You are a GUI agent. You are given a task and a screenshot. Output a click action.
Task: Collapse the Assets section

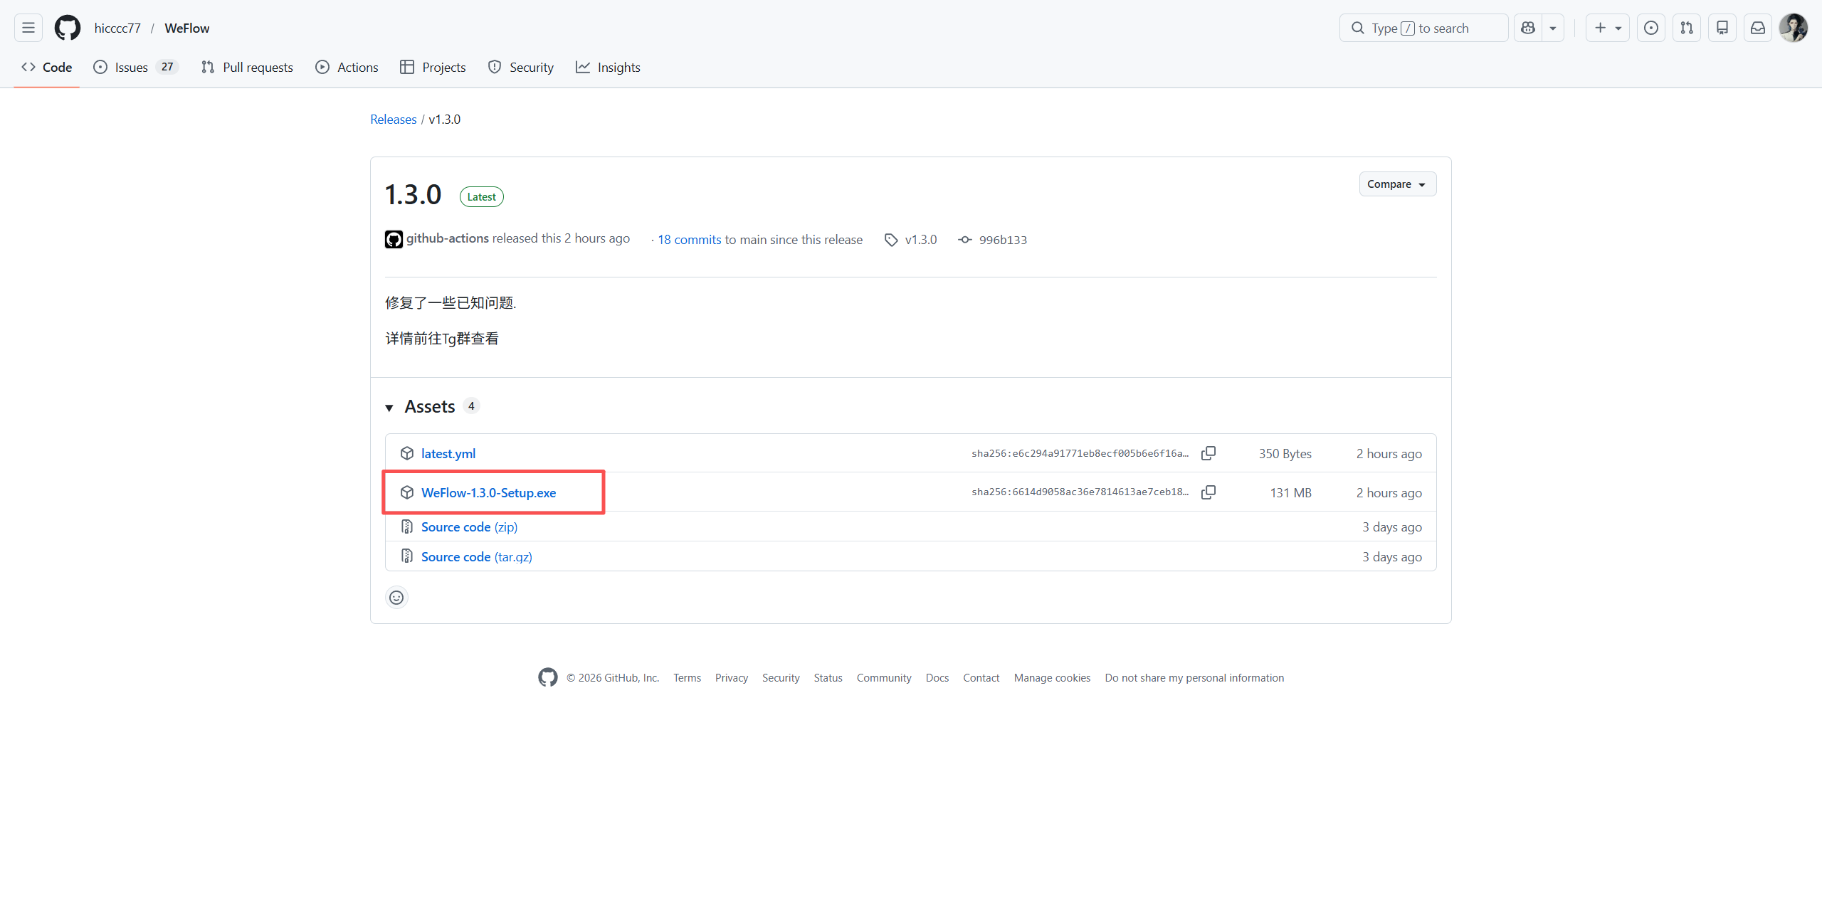389,408
